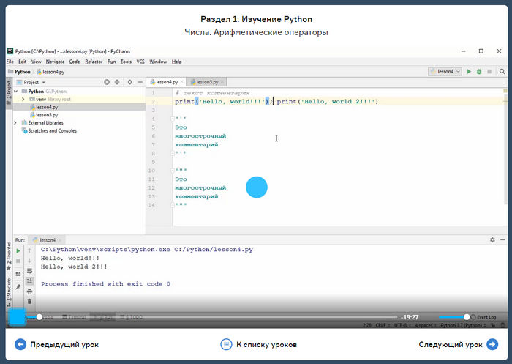Close the lesson5.py editor tab
The height and width of the screenshot is (364, 512).
point(222,82)
